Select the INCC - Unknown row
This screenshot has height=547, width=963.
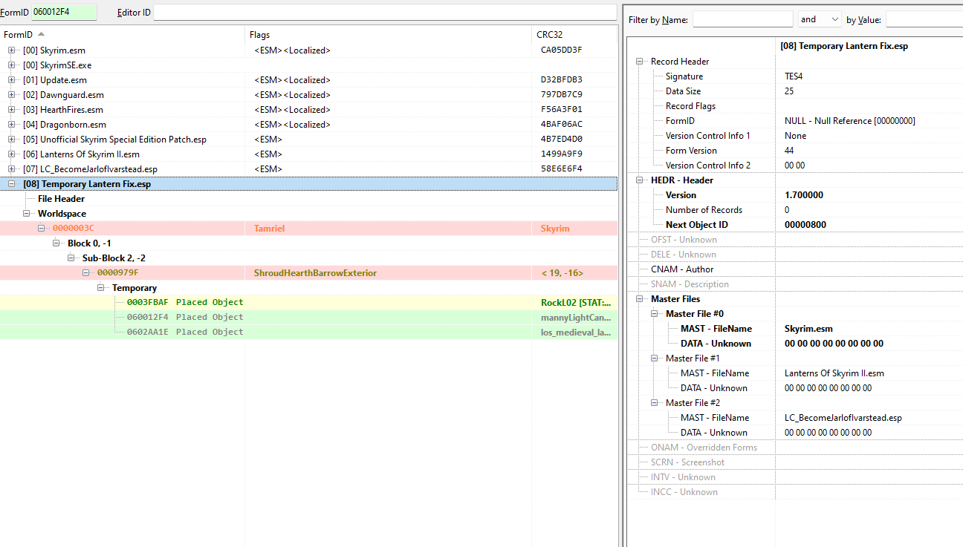[x=795, y=492]
